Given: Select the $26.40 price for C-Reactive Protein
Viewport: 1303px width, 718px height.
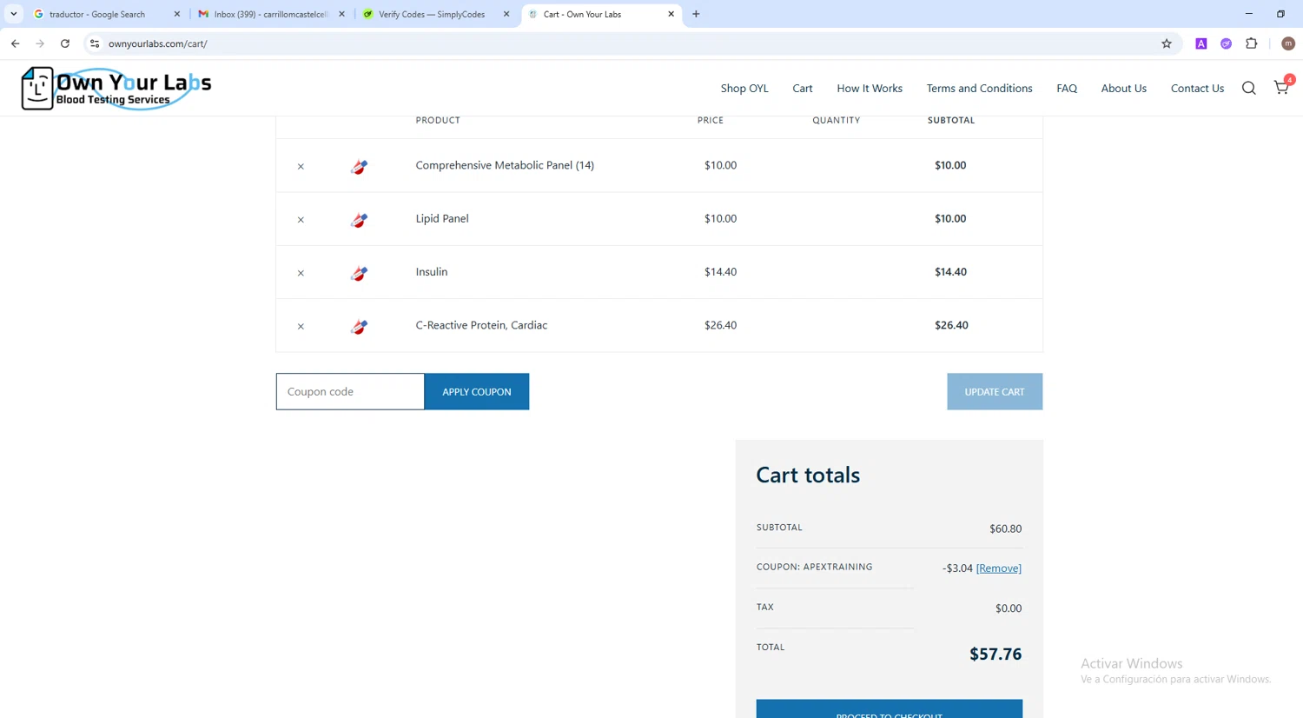Looking at the screenshot, I should 720,325.
